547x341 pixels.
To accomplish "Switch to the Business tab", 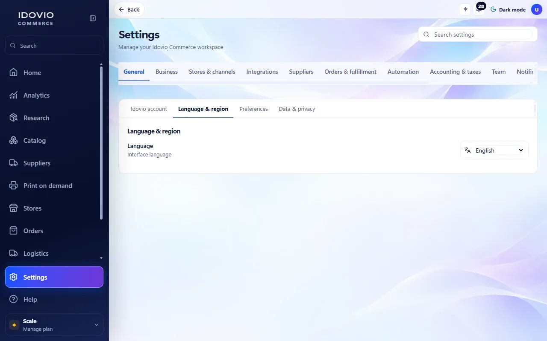I will point(167,72).
